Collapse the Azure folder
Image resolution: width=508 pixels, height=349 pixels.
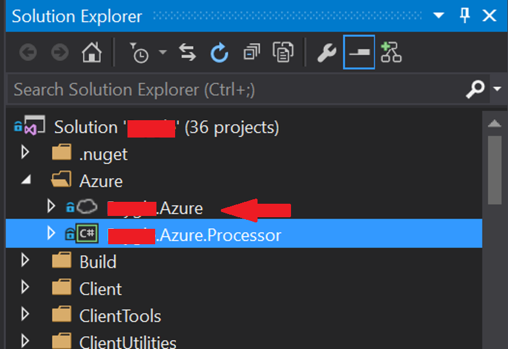point(25,181)
